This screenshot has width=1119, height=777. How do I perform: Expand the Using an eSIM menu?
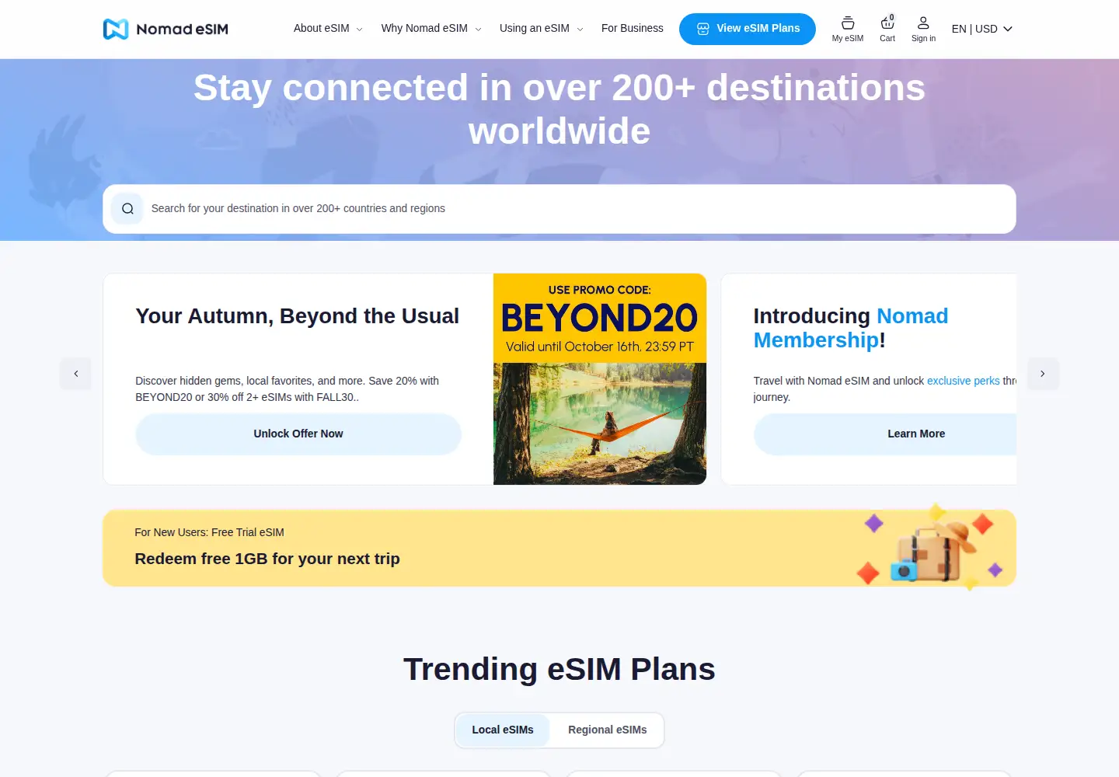tap(541, 29)
